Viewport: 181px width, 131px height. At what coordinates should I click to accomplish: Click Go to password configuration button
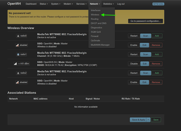pyautogui.click(x=145, y=21)
